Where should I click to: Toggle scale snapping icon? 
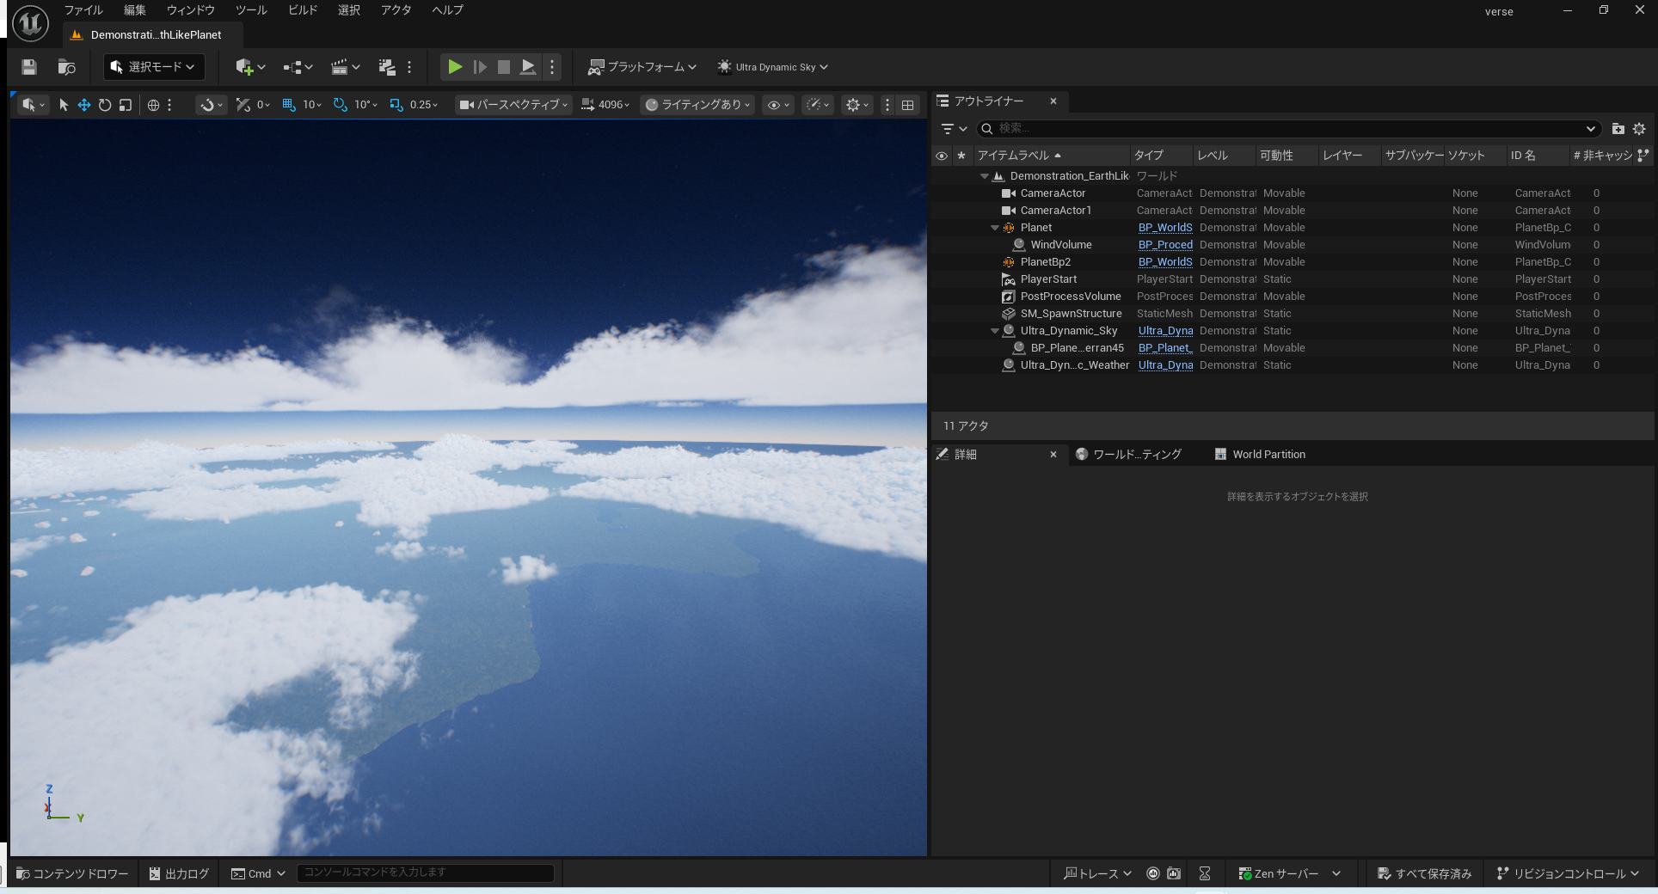396,105
